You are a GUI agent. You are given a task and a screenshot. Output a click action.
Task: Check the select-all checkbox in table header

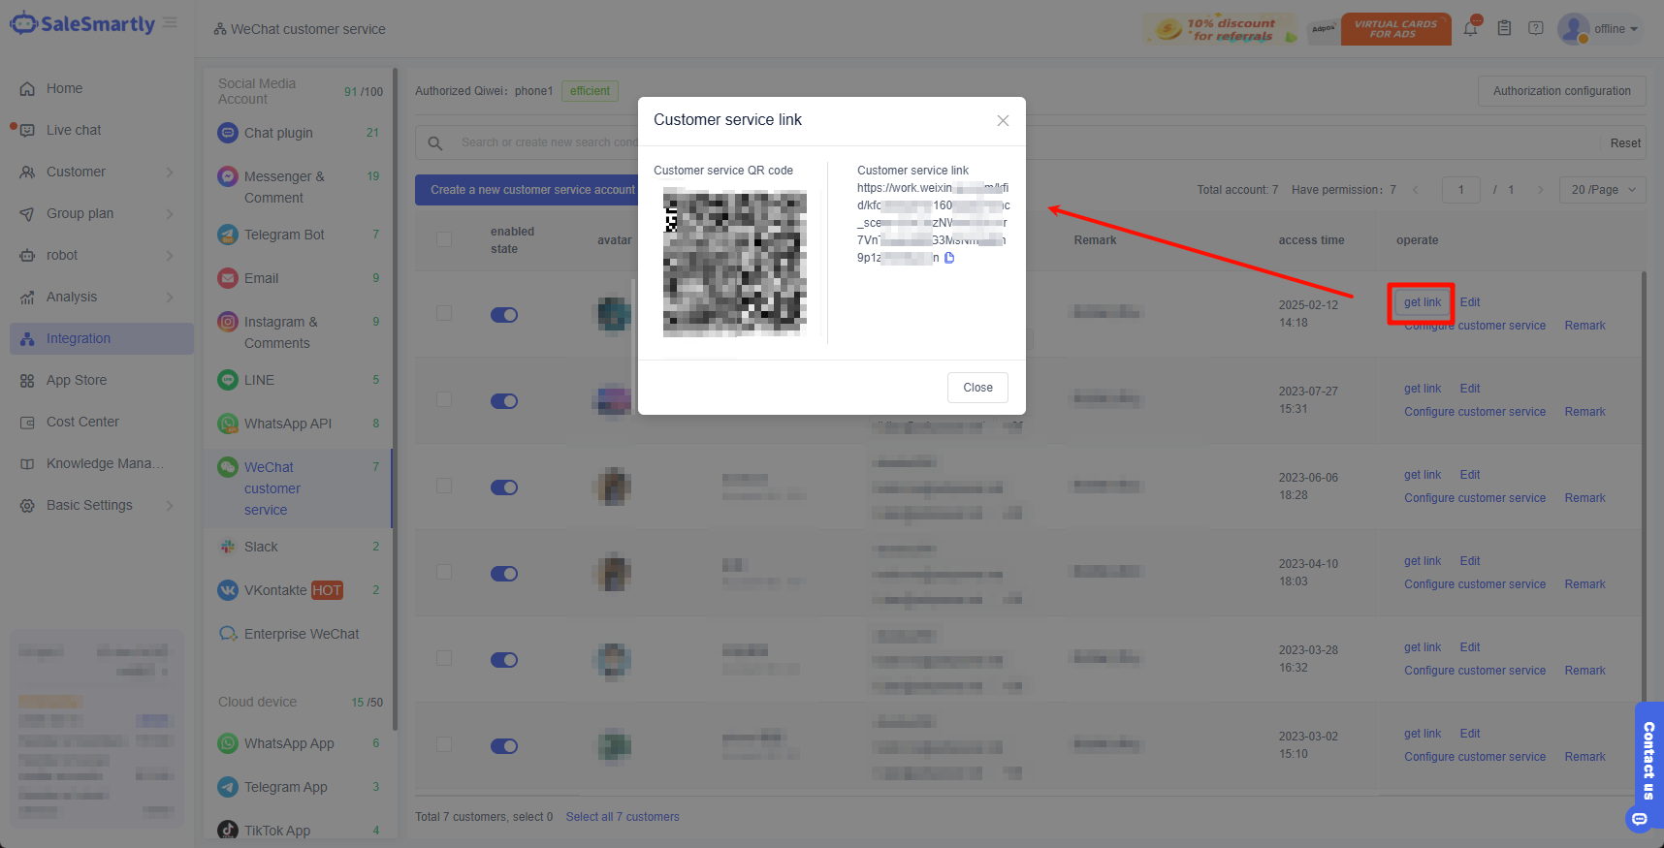point(444,239)
